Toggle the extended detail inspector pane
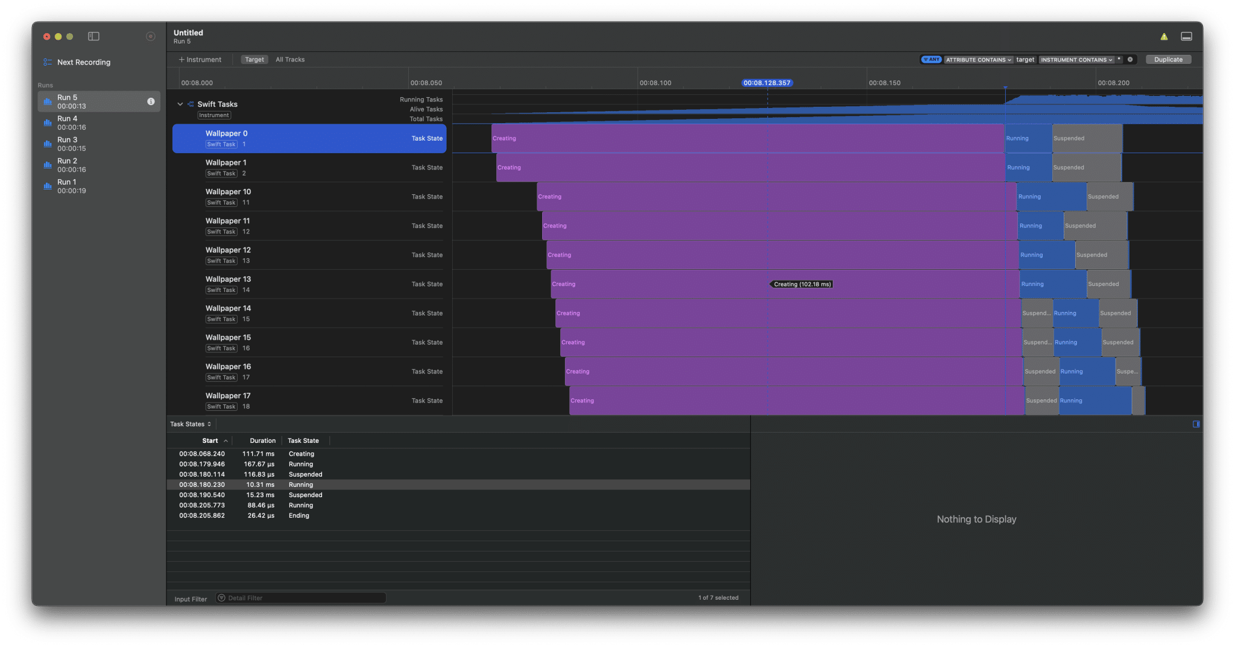Image resolution: width=1235 pixels, height=648 pixels. [x=1196, y=424]
